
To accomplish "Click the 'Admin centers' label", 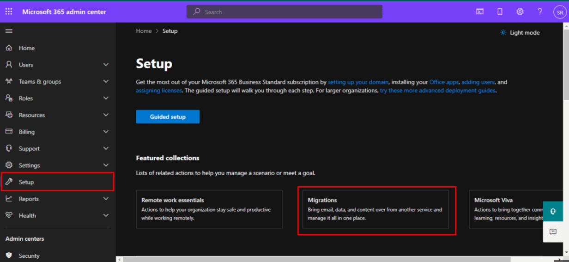I will pyautogui.click(x=25, y=239).
